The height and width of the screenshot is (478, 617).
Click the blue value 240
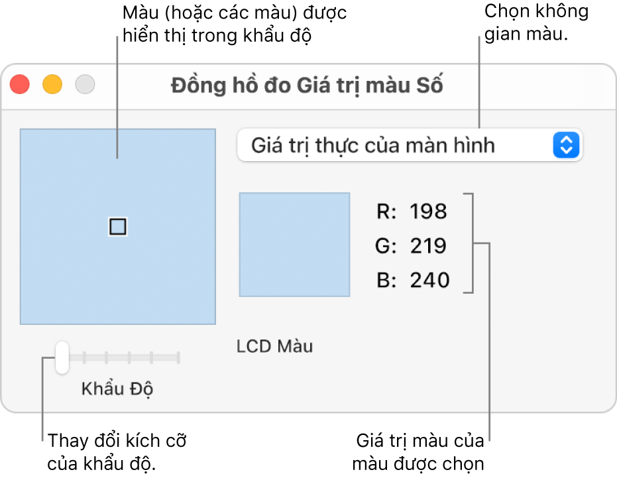[429, 280]
